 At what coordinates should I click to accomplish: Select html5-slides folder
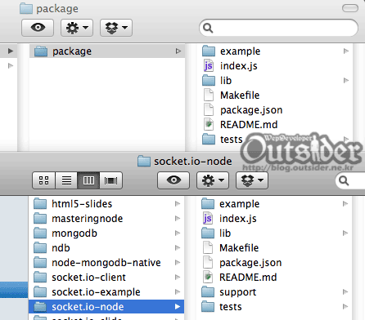click(x=106, y=204)
